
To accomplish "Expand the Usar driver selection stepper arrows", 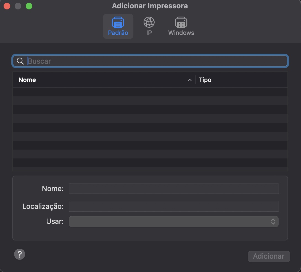I will click(273, 221).
